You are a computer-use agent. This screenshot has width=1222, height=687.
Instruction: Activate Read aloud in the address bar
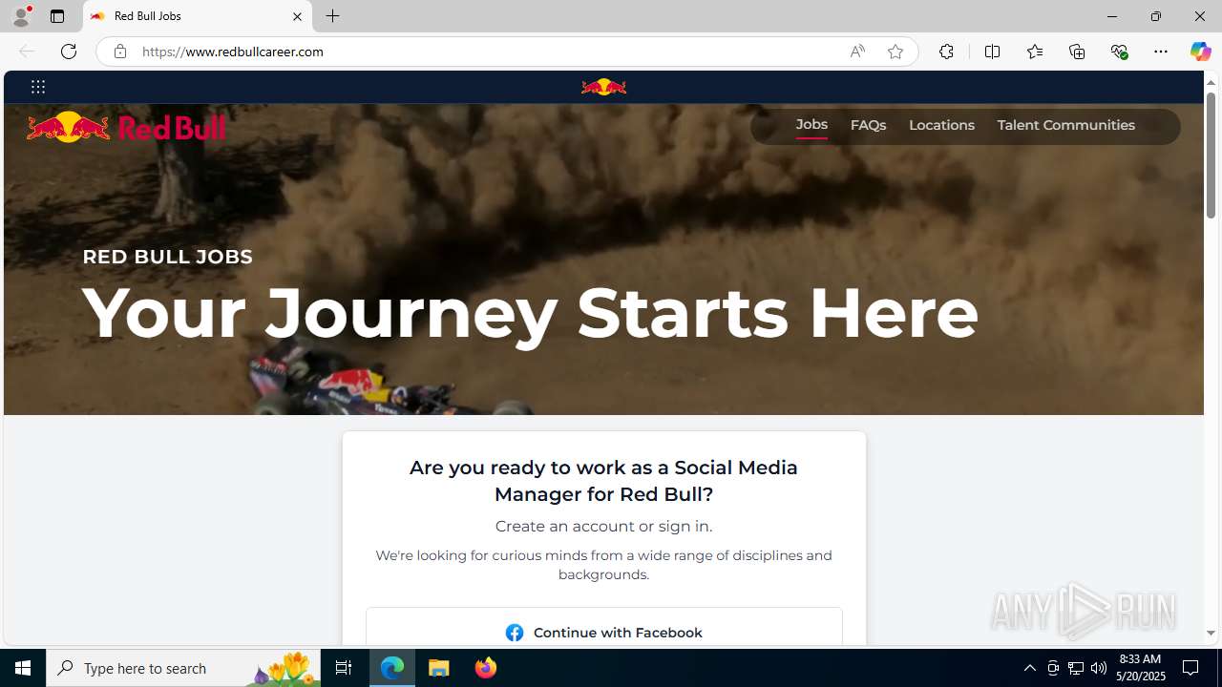pos(857,52)
